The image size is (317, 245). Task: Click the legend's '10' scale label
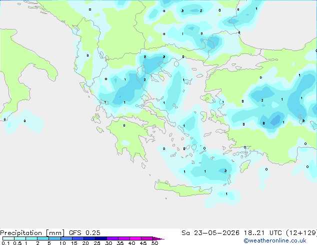[62, 243]
